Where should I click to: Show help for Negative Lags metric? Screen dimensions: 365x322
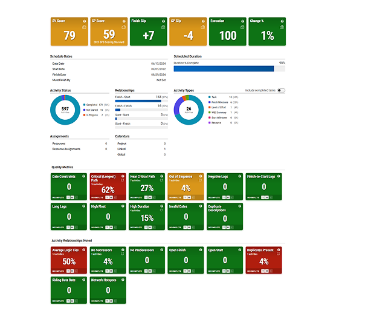(239, 177)
